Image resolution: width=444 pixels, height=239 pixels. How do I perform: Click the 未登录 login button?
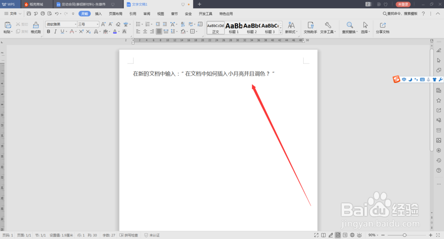[x=403, y=4]
